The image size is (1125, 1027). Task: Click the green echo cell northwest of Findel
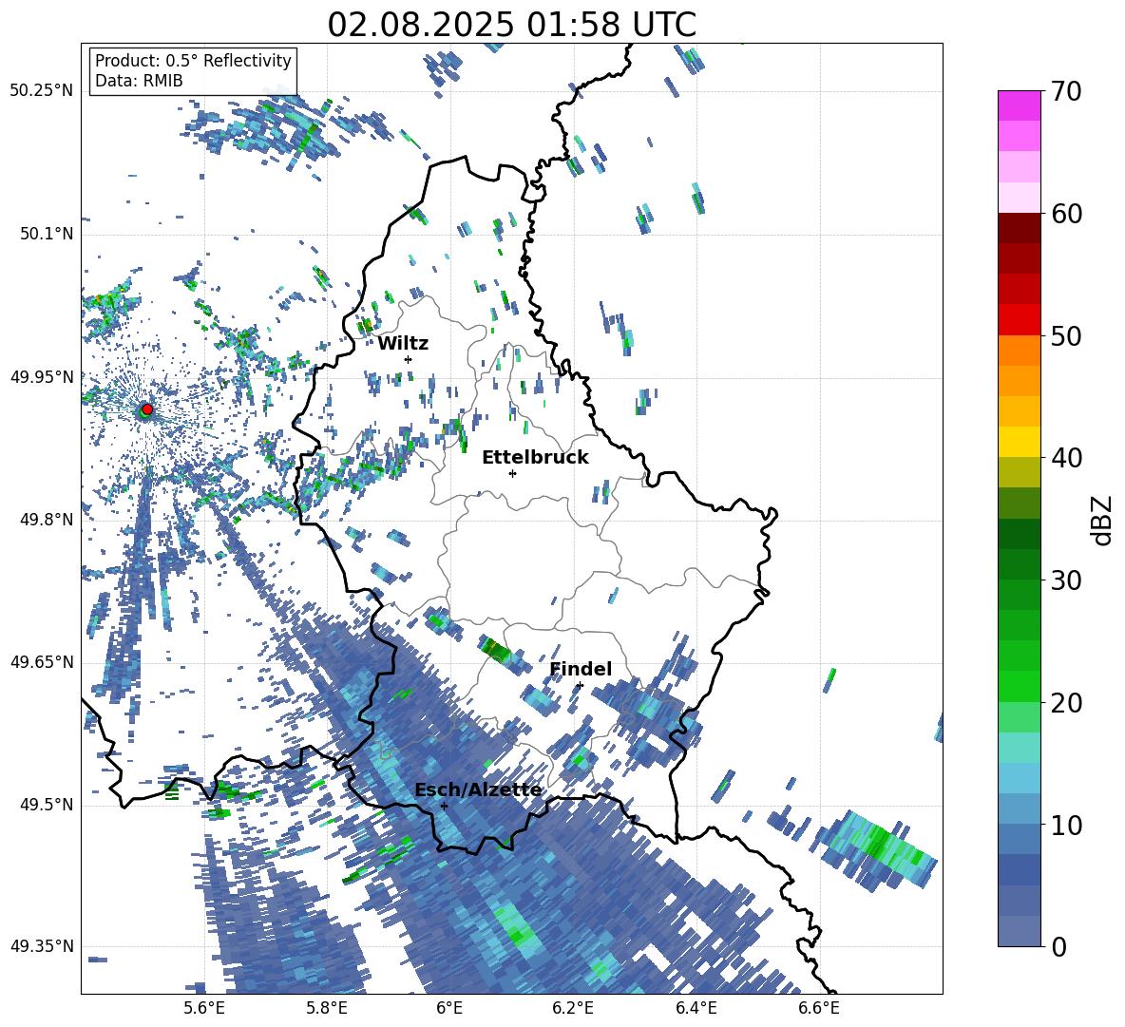(496, 651)
